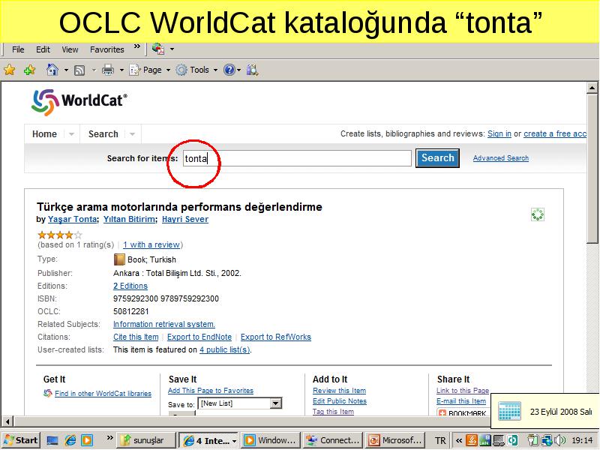Click the horizontal scrollbar left arrow
The width and height of the screenshot is (600, 450).
point(7,421)
